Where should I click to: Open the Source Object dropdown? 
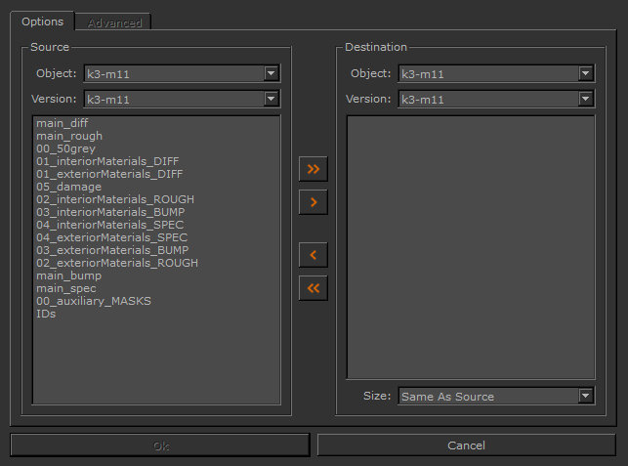tap(182, 73)
